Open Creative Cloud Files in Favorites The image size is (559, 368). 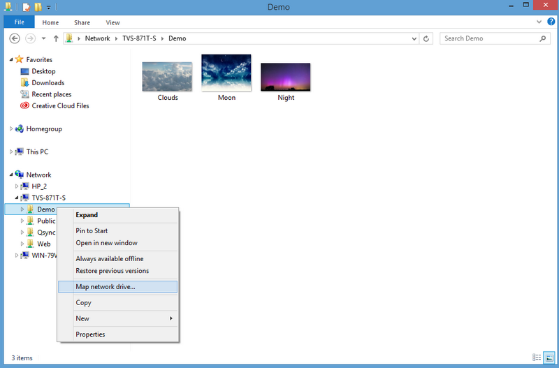click(x=60, y=105)
